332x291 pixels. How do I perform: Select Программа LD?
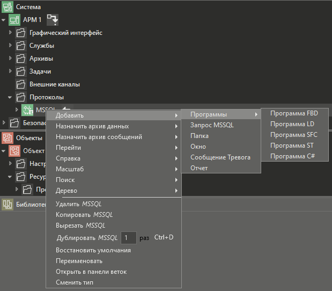point(295,124)
